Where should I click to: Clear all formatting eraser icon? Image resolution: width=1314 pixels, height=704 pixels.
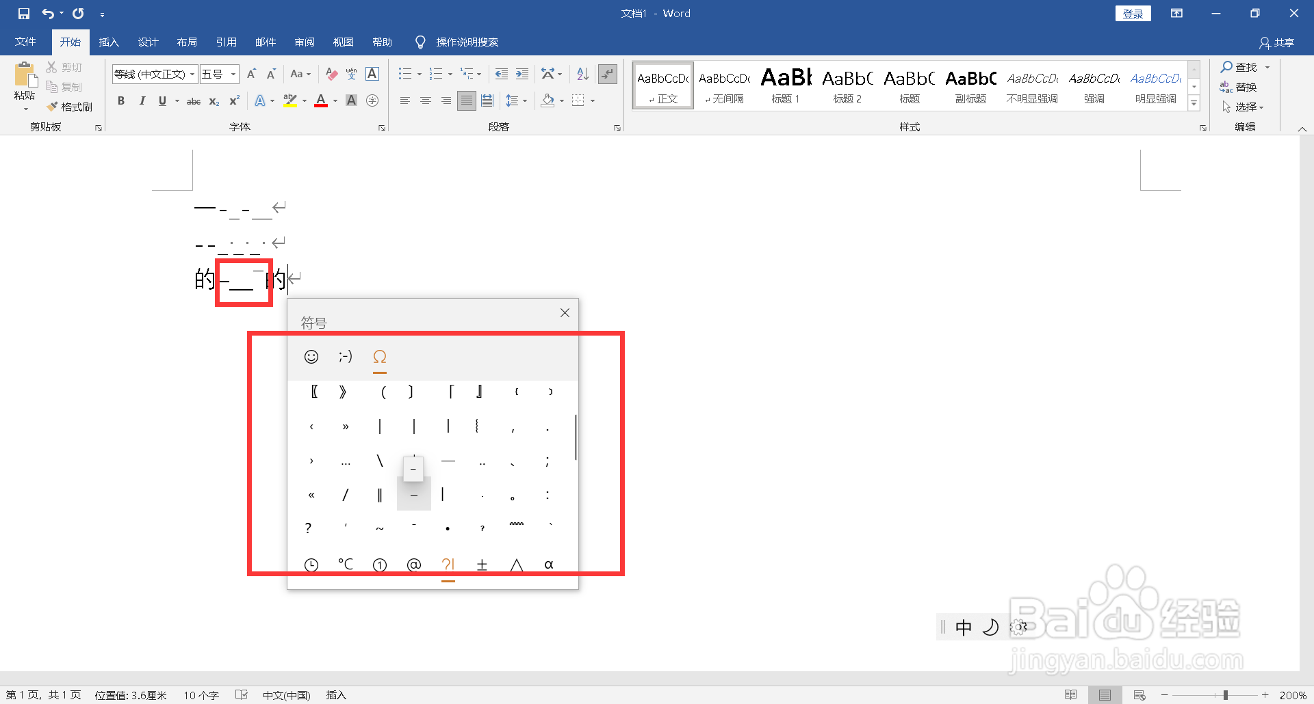332,74
